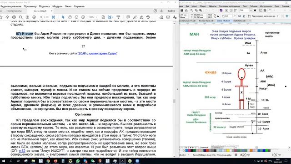Open the sign tool in Acrobat toolbar

(x=141, y=17)
